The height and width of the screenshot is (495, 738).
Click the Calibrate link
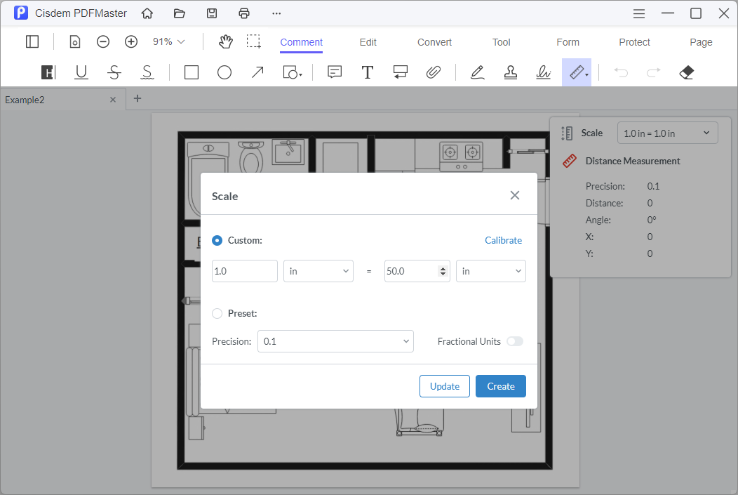click(503, 240)
